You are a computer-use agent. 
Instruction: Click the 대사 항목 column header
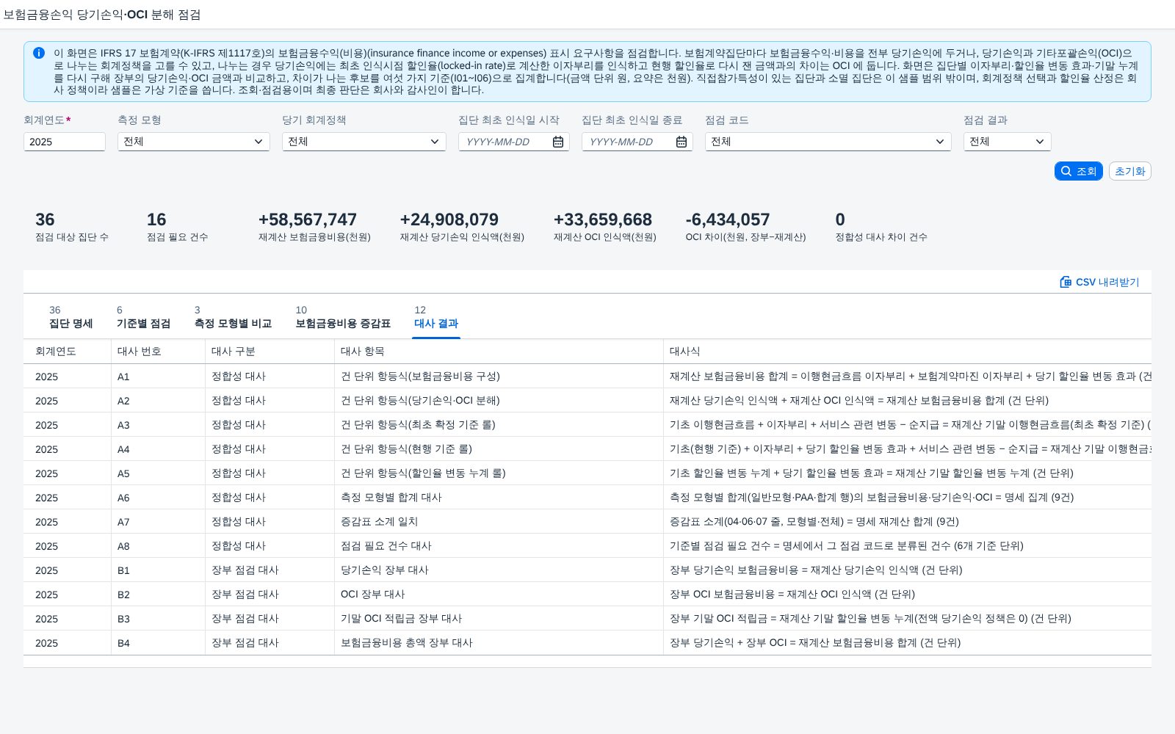tap(499, 352)
